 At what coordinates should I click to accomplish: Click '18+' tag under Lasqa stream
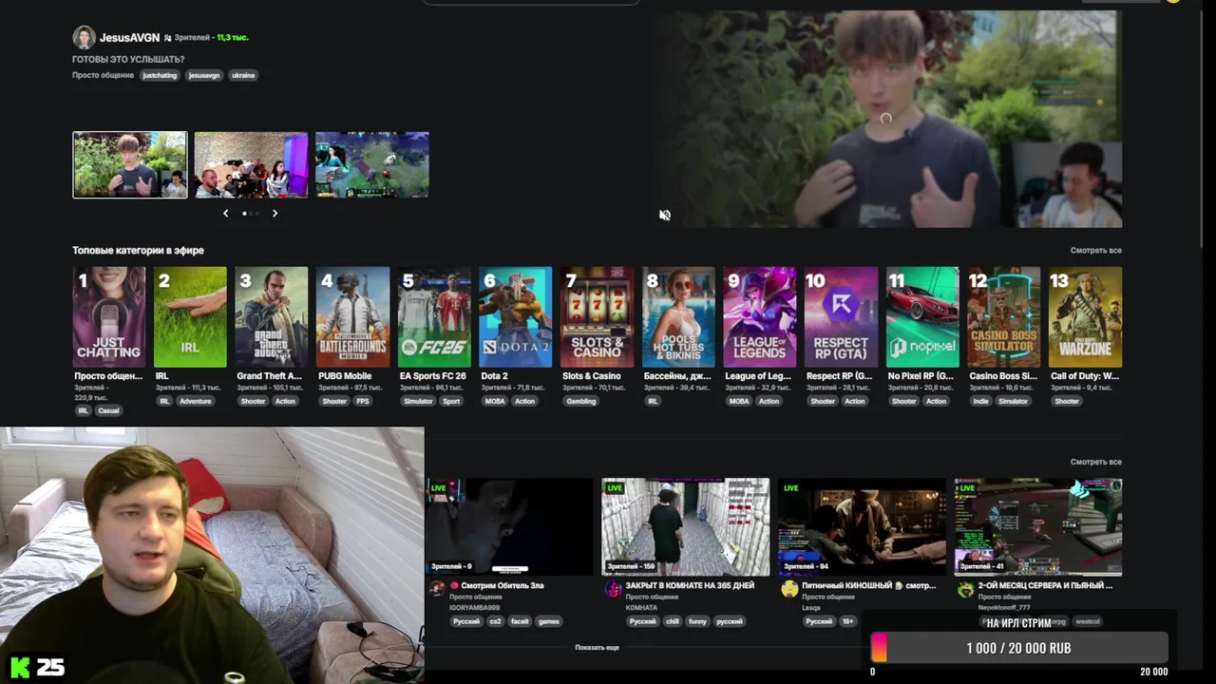(x=848, y=621)
